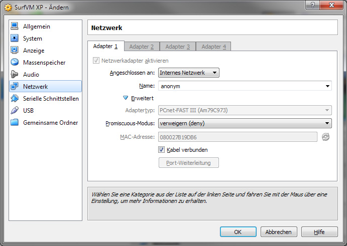The image size is (347, 246).
Task: Open the Promiscuous-Modus dropdown
Action: coord(245,123)
